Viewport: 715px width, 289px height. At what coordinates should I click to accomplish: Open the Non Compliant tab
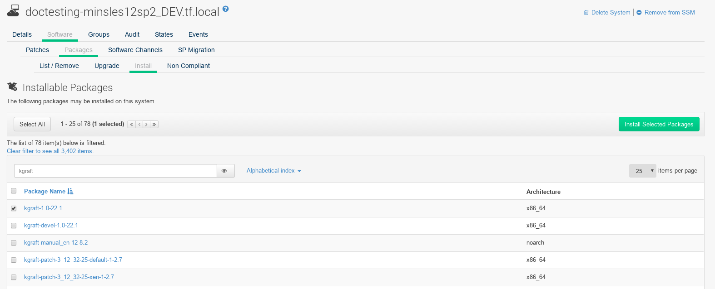point(188,66)
